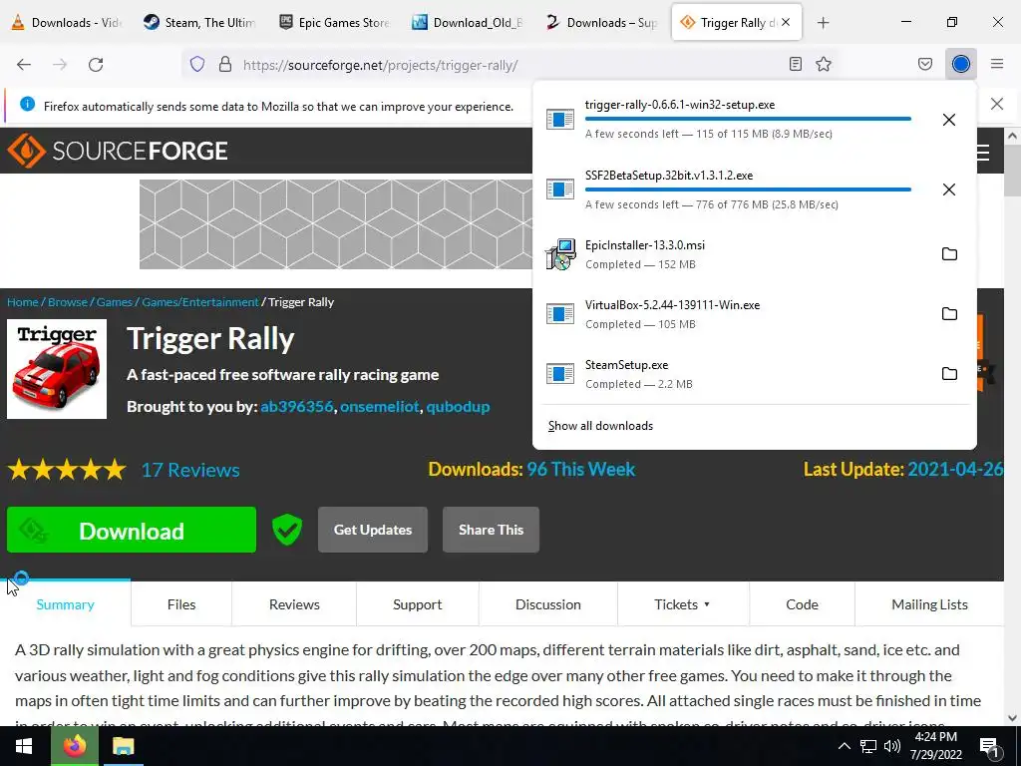The height and width of the screenshot is (766, 1021).
Task: Click the Trigger Rally project thumbnail
Action: point(57,369)
